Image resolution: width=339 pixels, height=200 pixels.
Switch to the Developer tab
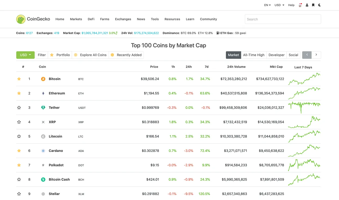pos(276,55)
